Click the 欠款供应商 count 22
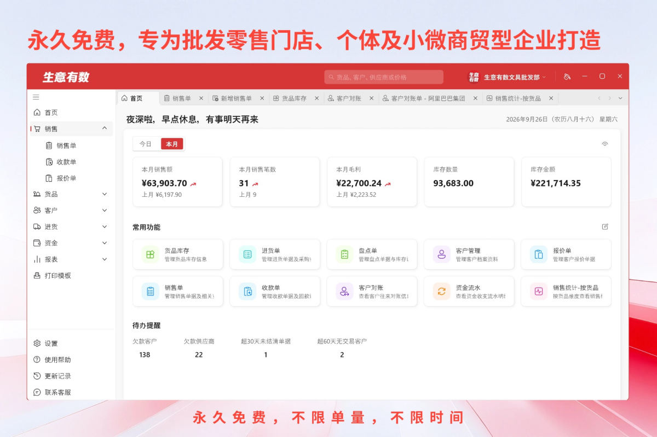 pos(199,355)
